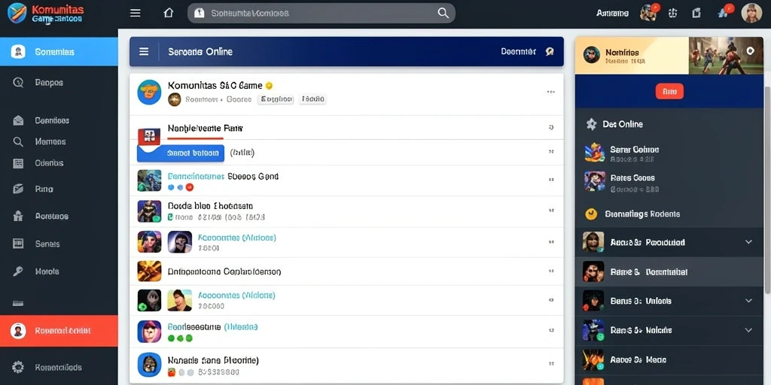Open the settings gear at sidebar bottom

18,367
